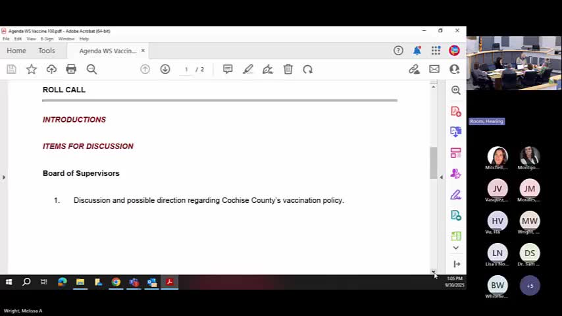
Task: Select the Room, Hearing video thumbnail
Action: coord(514,63)
